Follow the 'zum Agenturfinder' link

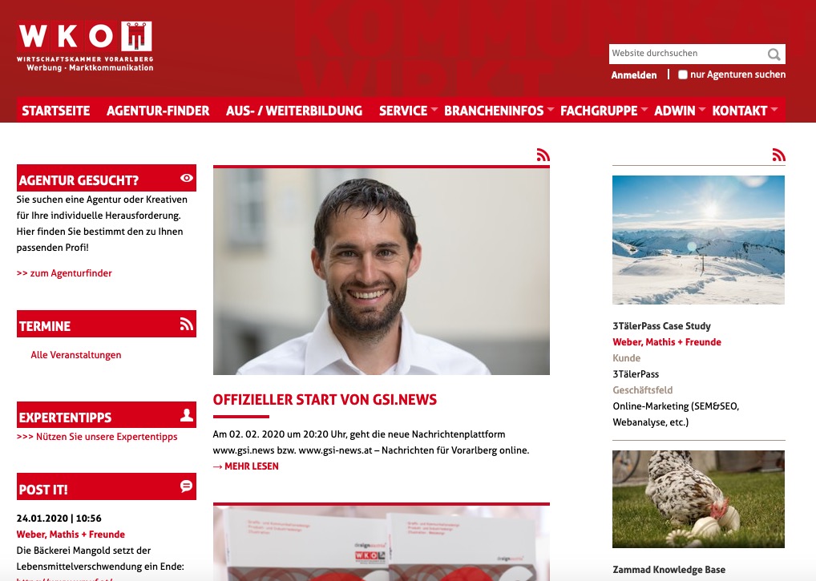click(x=64, y=273)
